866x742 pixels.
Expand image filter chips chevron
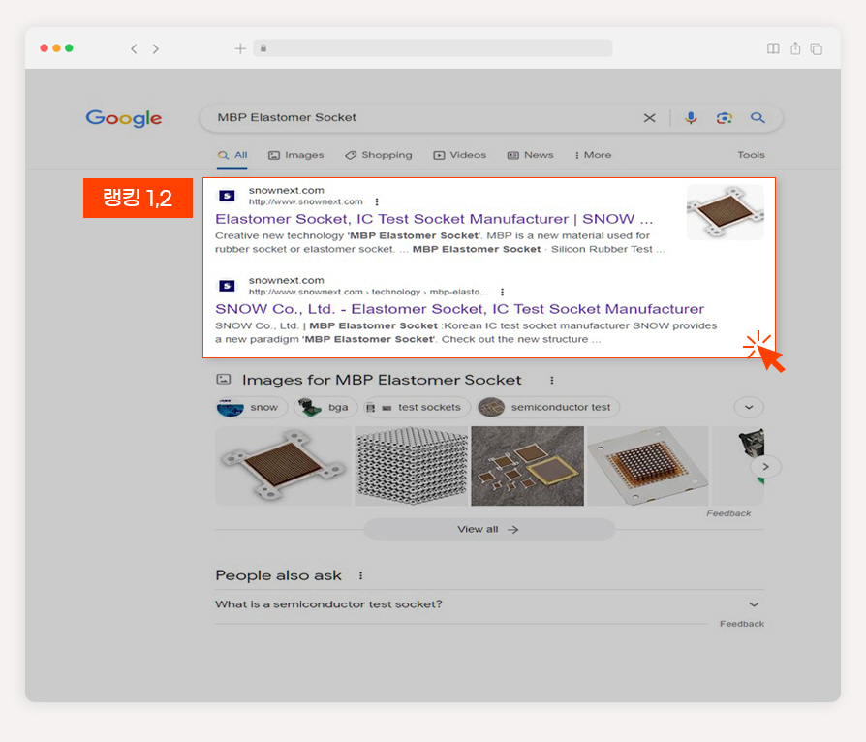(x=749, y=407)
